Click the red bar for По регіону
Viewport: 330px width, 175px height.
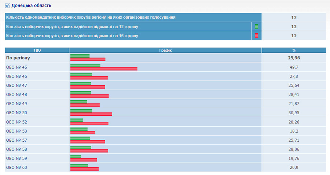click(88, 59)
